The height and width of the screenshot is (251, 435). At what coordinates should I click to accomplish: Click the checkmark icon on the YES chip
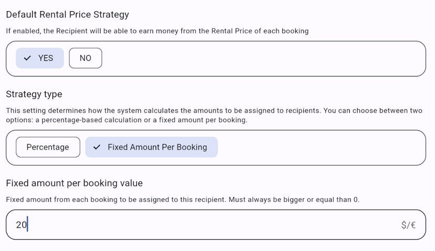click(x=27, y=58)
